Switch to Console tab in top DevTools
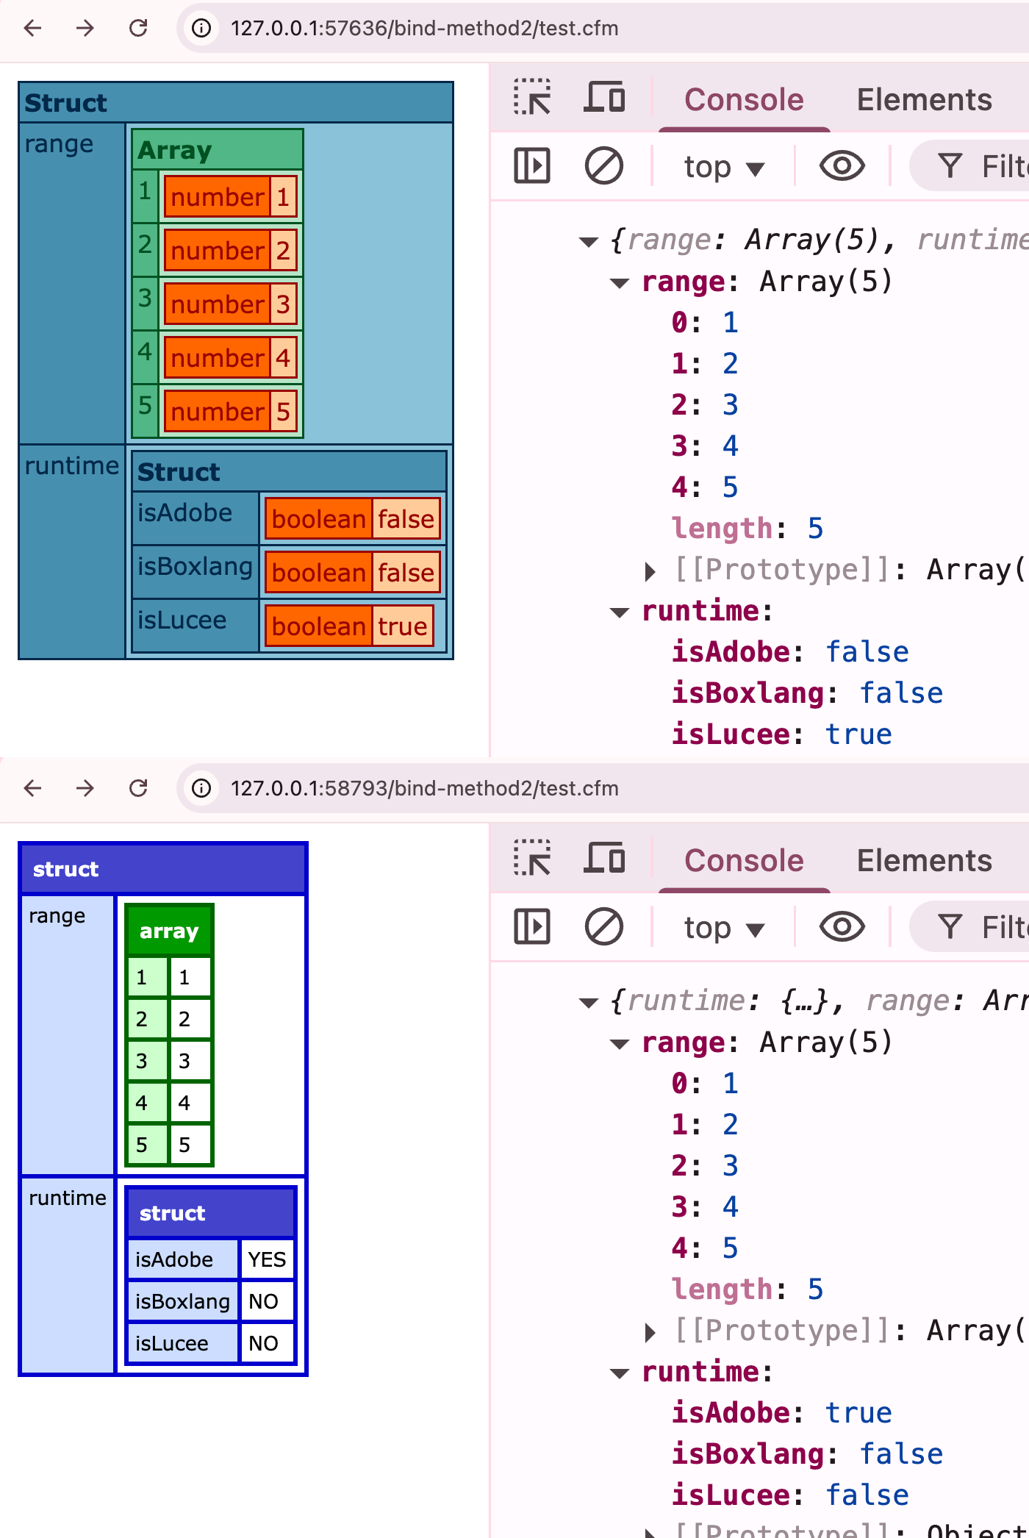This screenshot has height=1538, width=1029. point(744,99)
